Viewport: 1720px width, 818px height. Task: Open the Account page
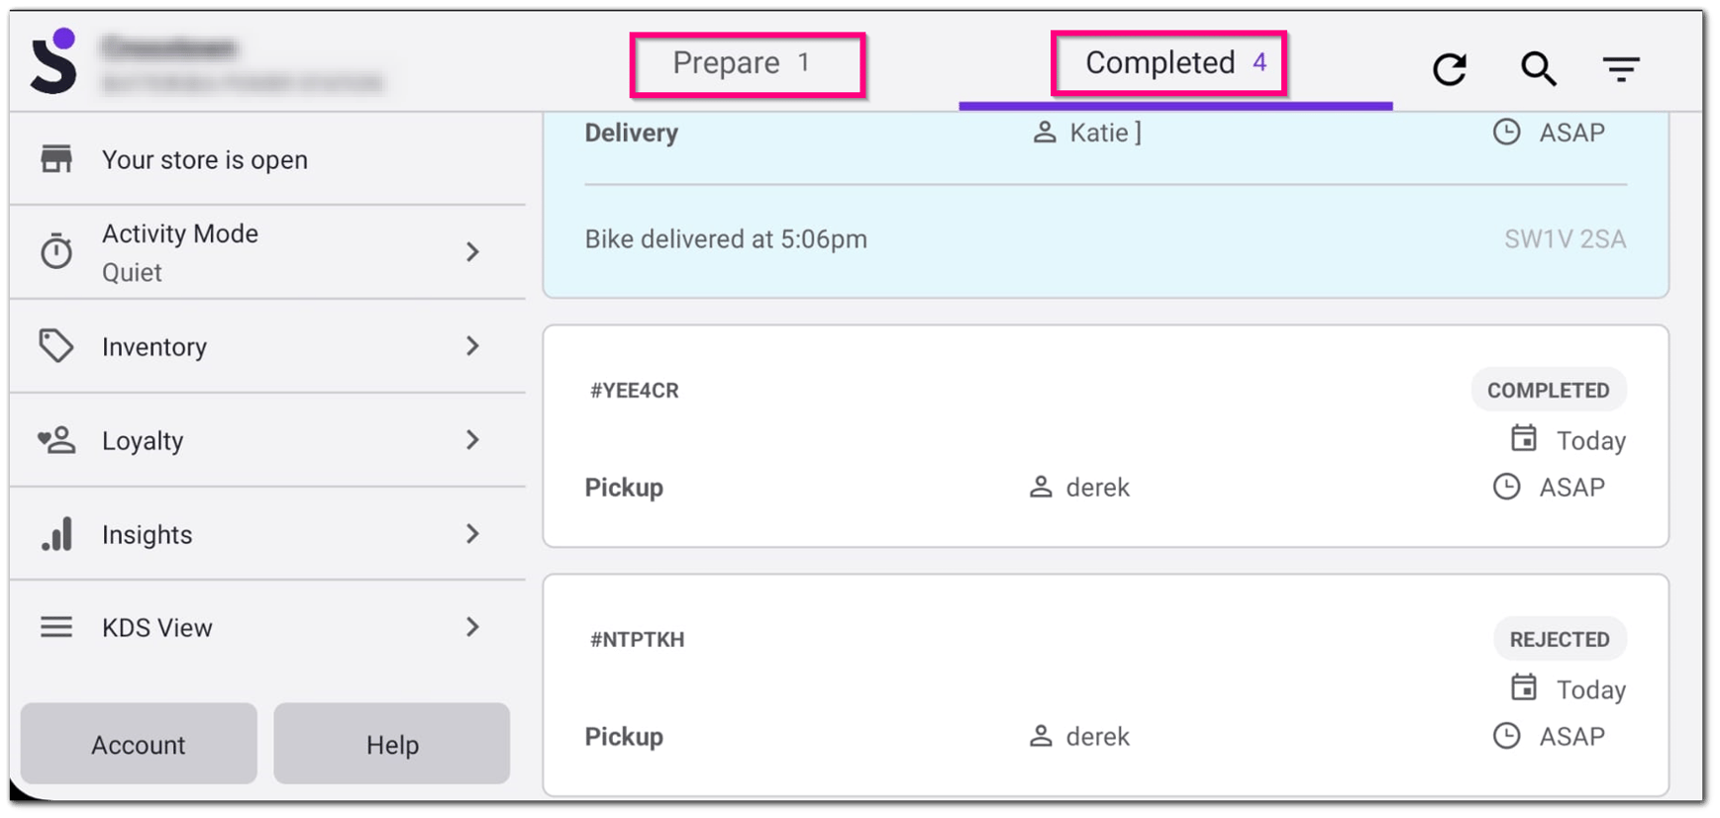(138, 744)
